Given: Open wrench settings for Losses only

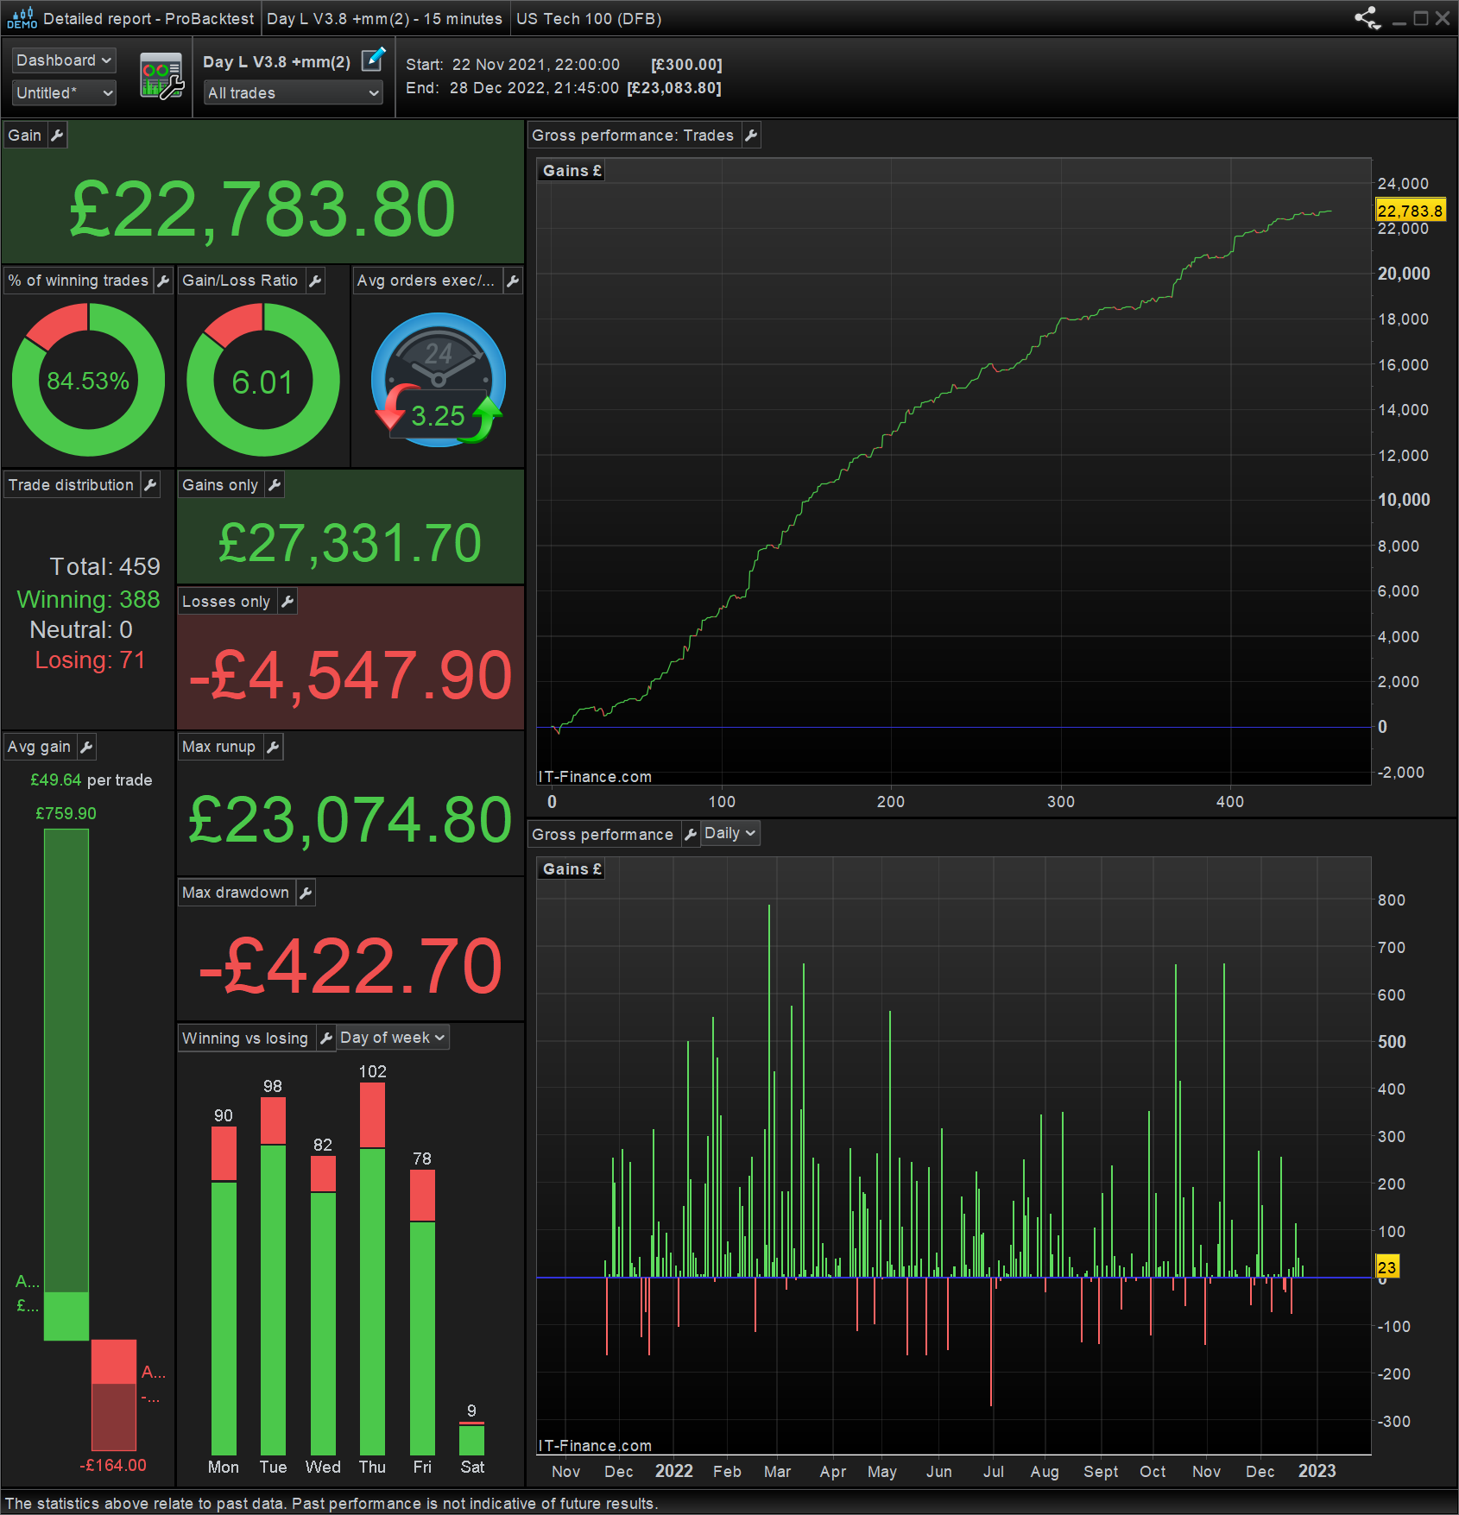Looking at the screenshot, I should pyautogui.click(x=287, y=602).
